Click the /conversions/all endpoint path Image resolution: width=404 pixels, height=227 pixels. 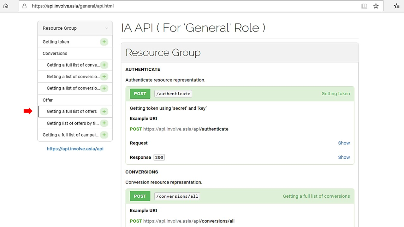(x=177, y=196)
